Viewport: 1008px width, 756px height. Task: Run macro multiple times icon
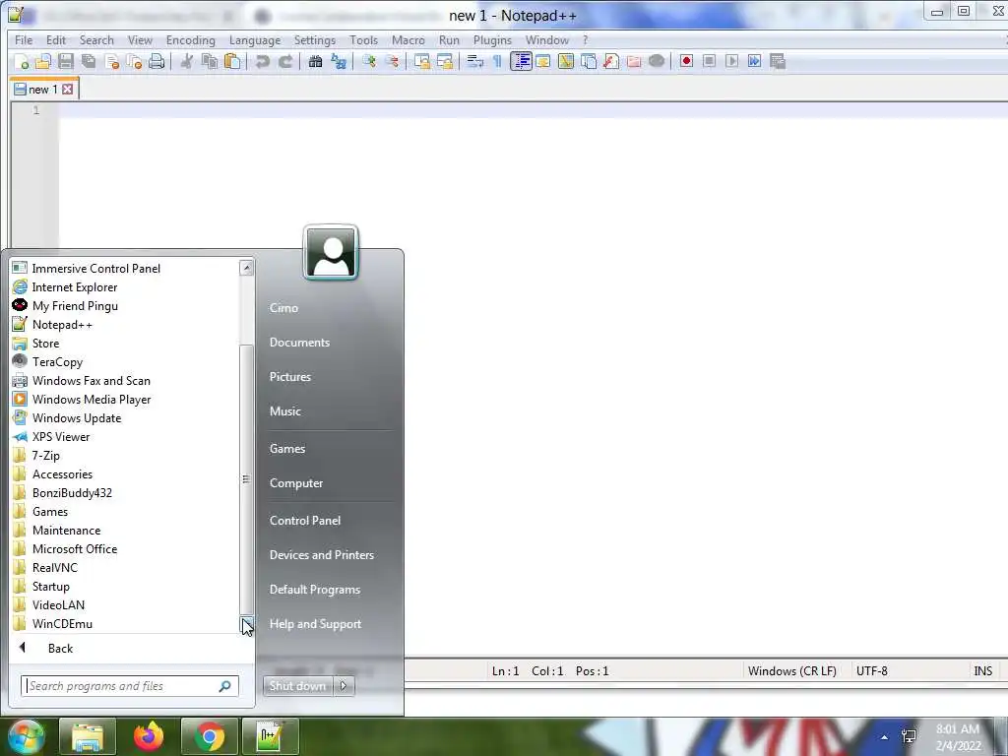point(754,62)
